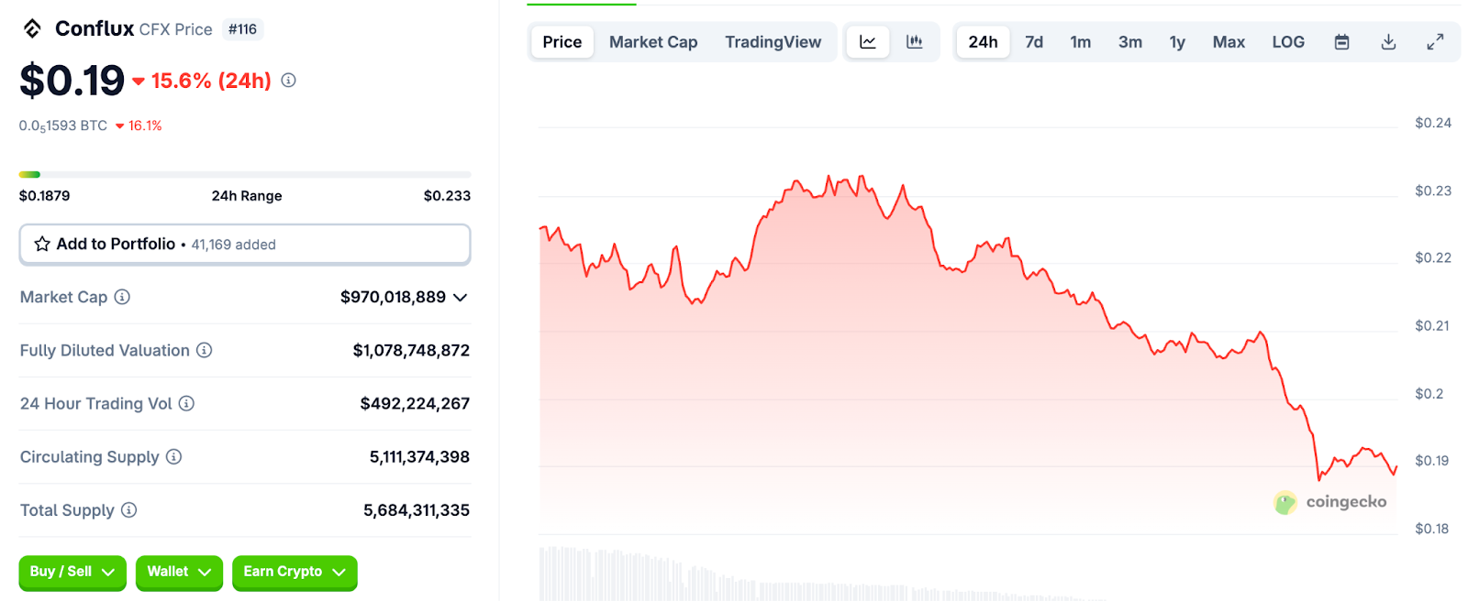This screenshot has width=1468, height=601.
Task: Select the 1y time range
Action: (1177, 42)
